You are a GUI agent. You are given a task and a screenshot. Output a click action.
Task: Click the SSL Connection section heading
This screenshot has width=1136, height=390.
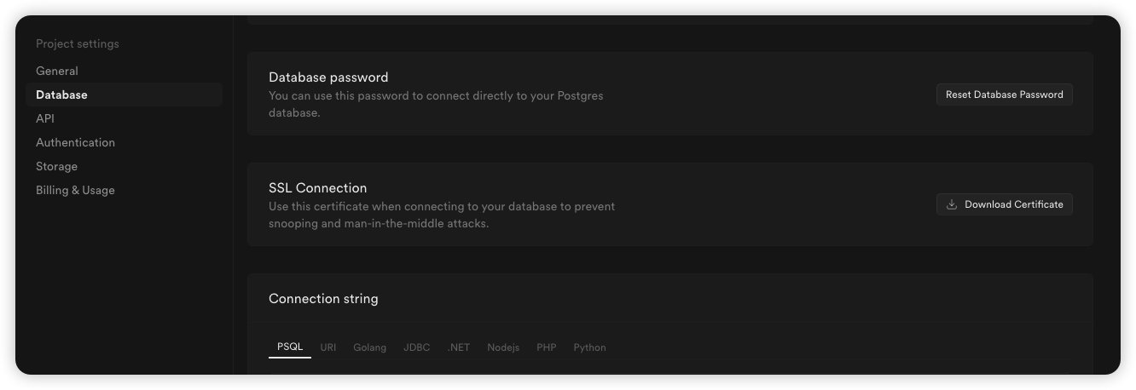point(318,188)
